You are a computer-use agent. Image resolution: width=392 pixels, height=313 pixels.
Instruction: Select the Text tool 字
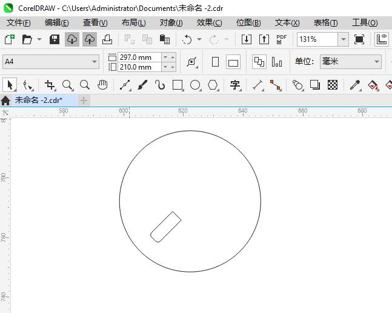[x=235, y=85]
